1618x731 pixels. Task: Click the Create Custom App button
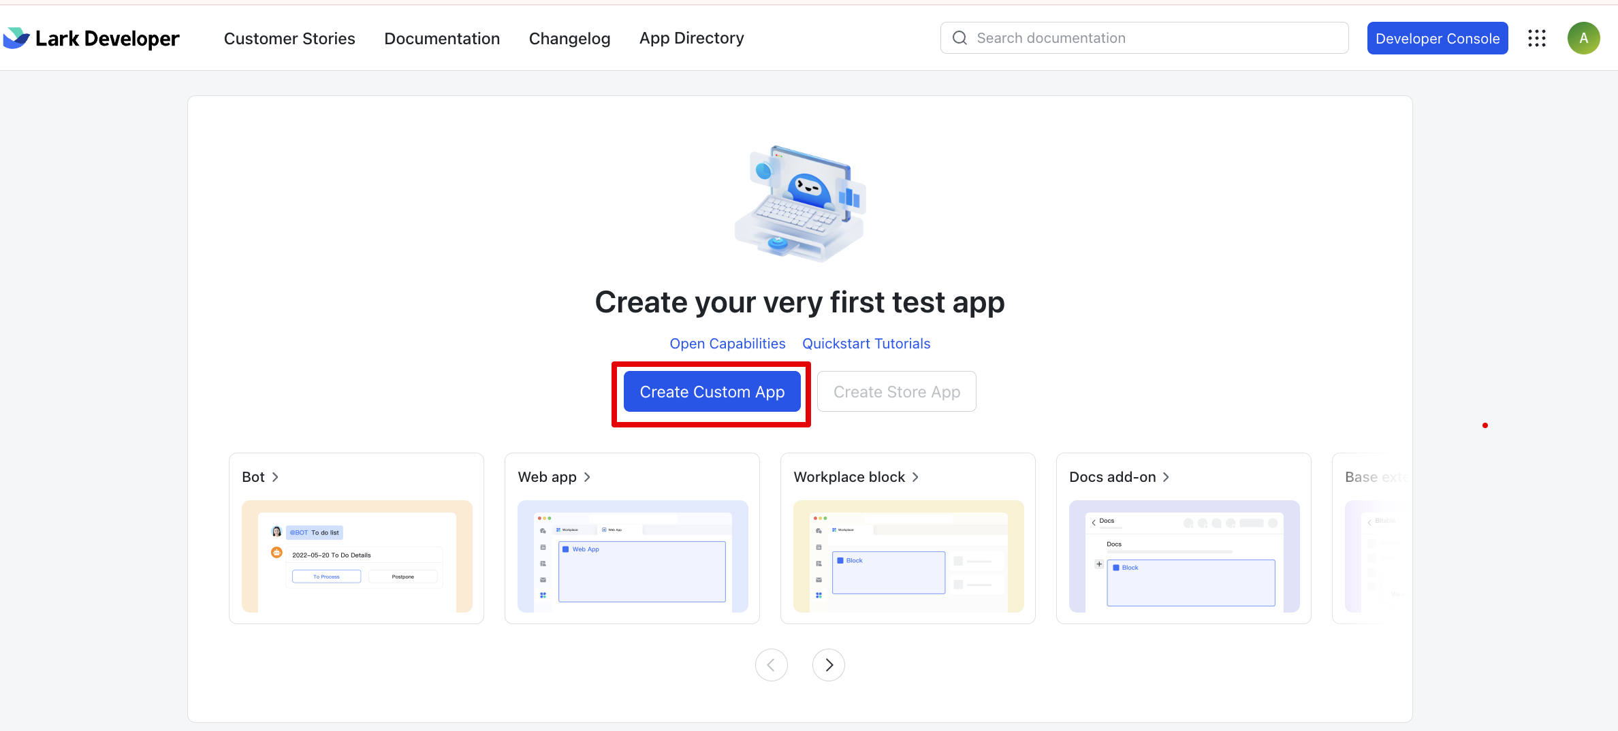[712, 392]
